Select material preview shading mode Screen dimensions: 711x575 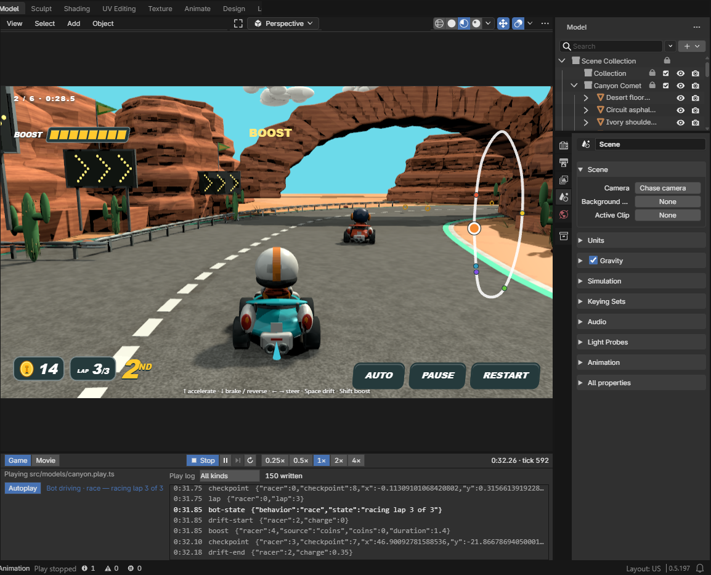point(463,23)
